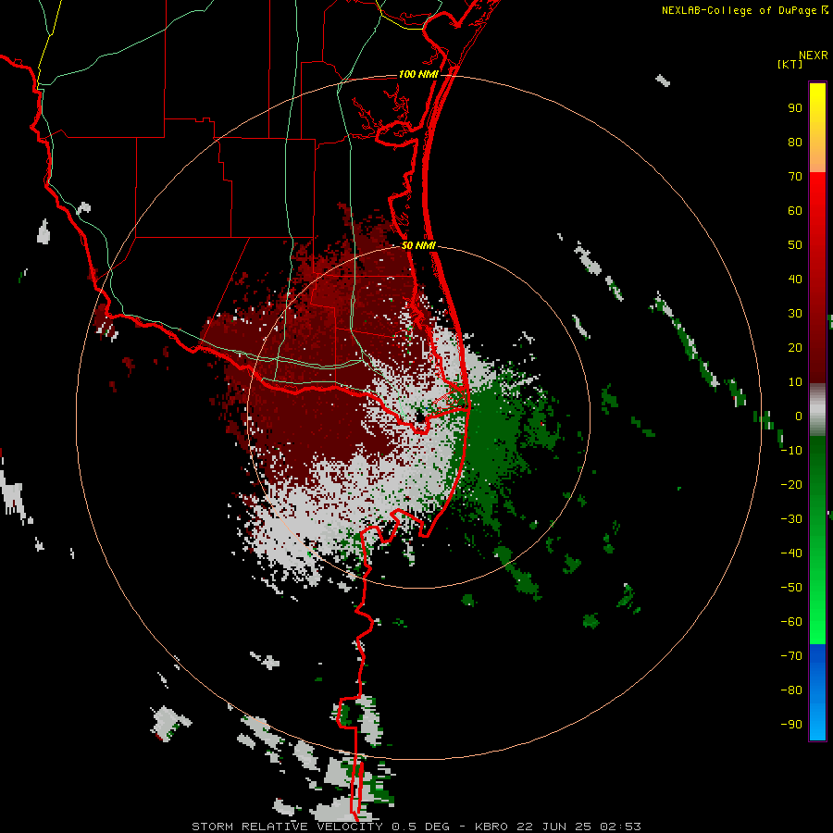Click the 50 value on the velocity scale
833x833 pixels.
click(795, 245)
